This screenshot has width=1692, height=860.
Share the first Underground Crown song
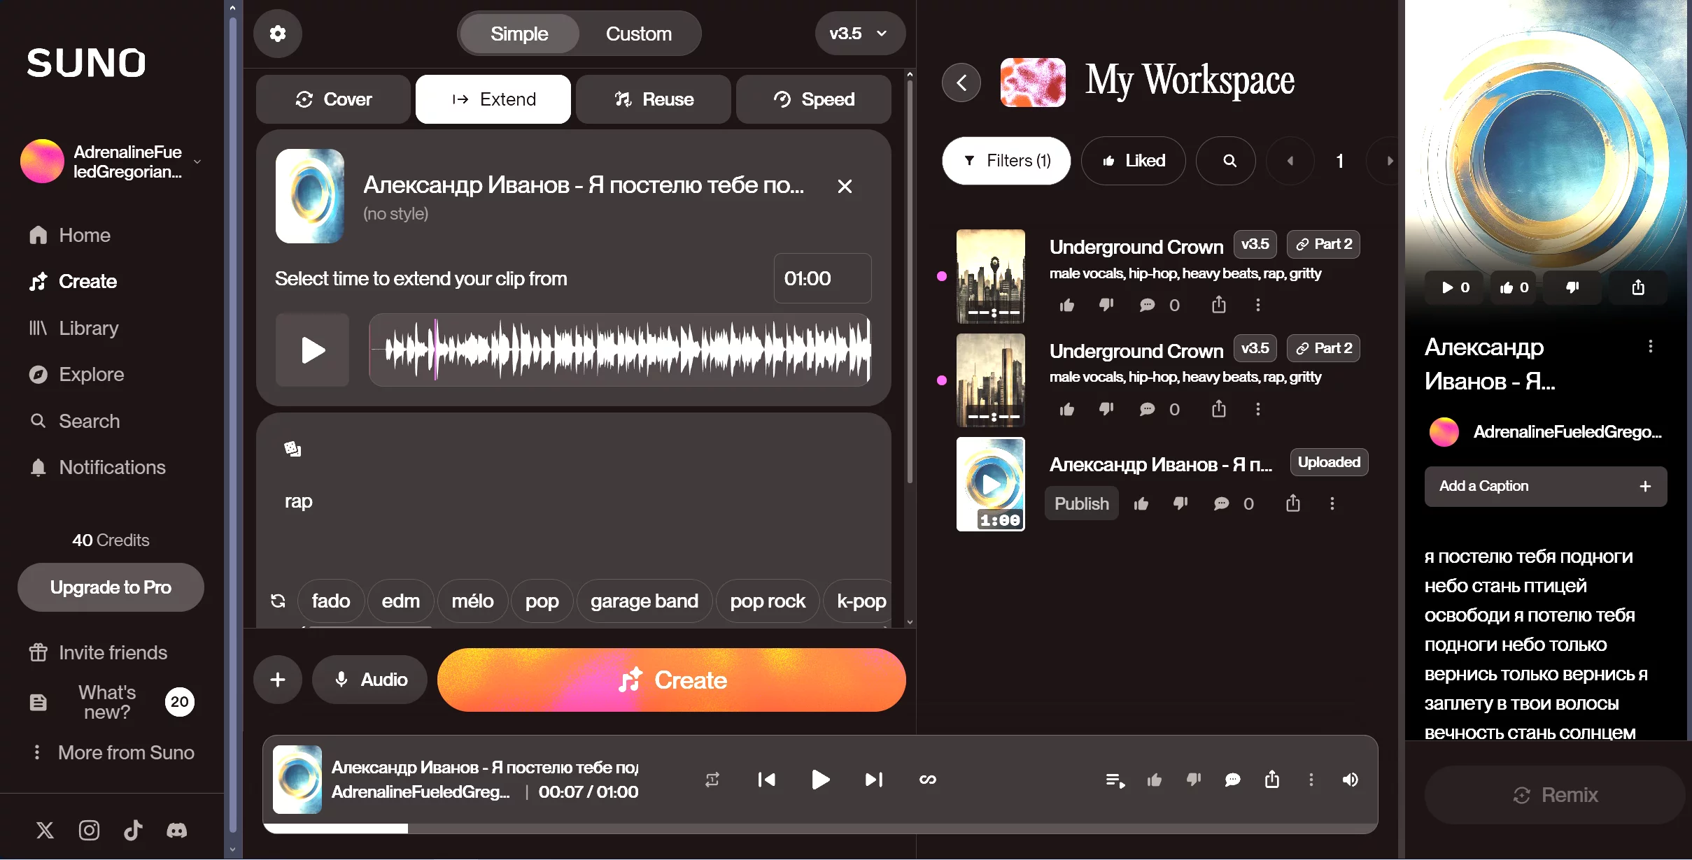tap(1219, 305)
